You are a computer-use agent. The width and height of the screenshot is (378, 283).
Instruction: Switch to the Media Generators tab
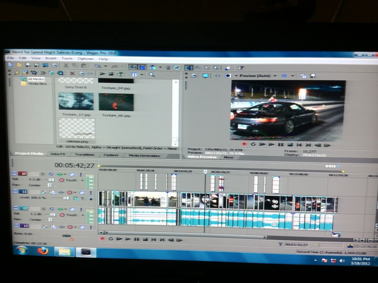[x=144, y=156]
